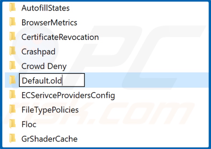Select the Crashpad folder icon
Viewport: 211px width, 149px height.
click(x=13, y=51)
